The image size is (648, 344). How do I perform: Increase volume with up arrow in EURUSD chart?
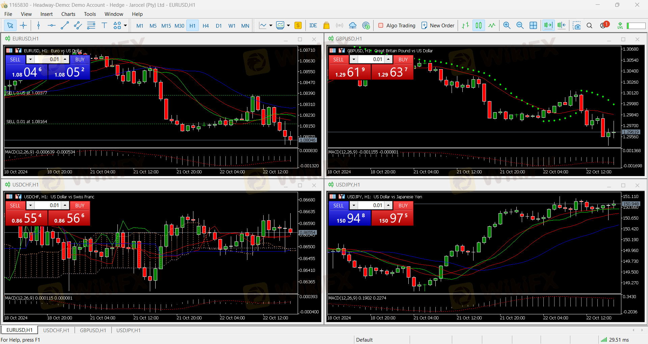pyautogui.click(x=65, y=59)
